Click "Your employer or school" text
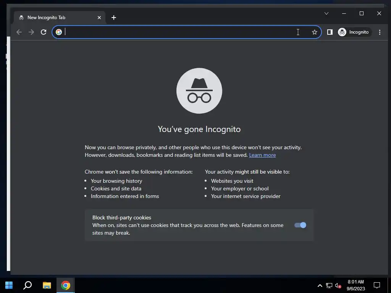 click(240, 188)
